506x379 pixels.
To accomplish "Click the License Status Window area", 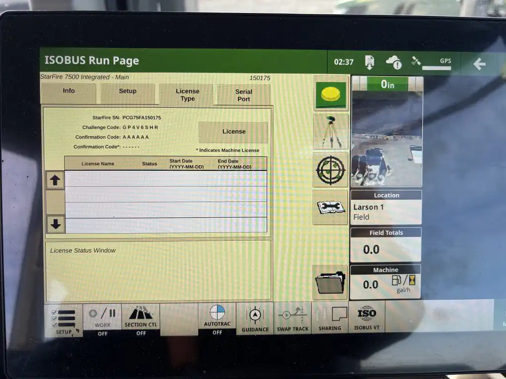I will click(159, 272).
